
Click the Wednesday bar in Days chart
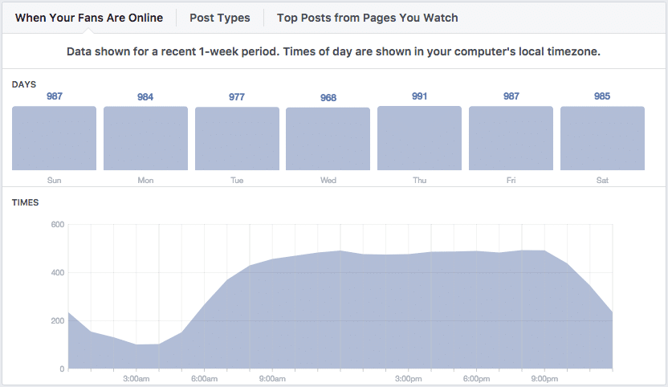click(328, 138)
